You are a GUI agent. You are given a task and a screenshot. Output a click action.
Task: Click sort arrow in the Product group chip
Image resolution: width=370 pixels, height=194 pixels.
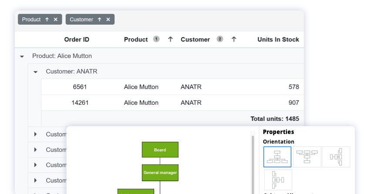pyautogui.click(x=47, y=20)
